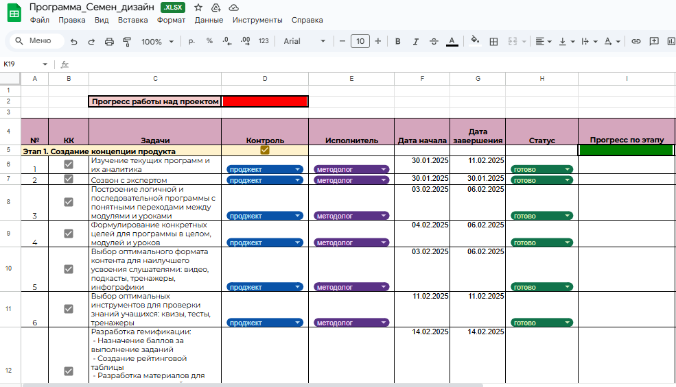Open the Инструменты menu

pyautogui.click(x=257, y=21)
